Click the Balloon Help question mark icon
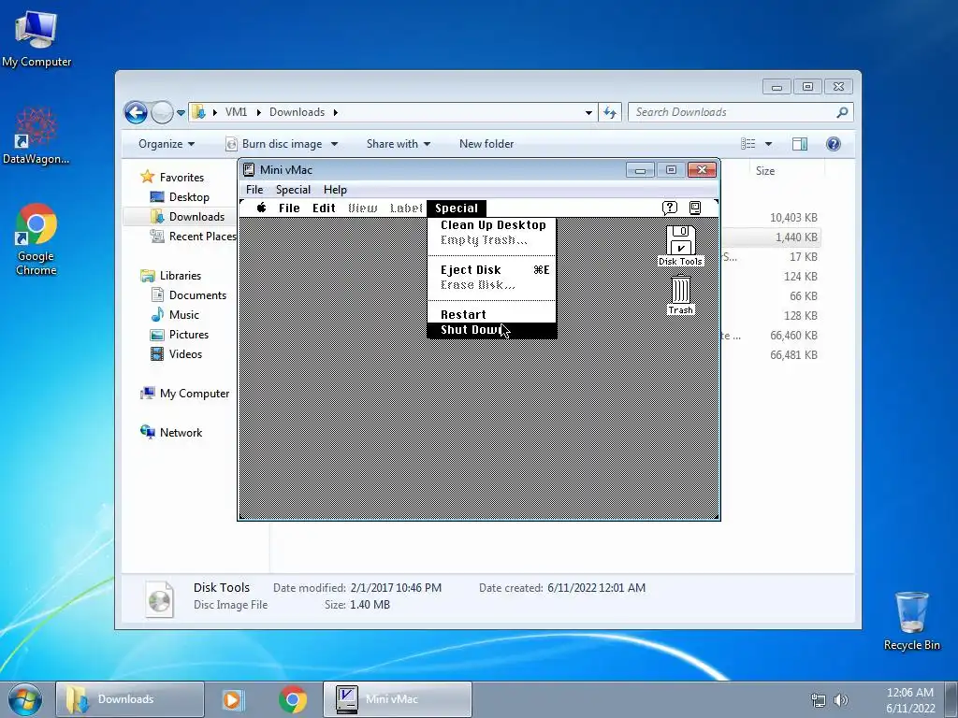Image resolution: width=958 pixels, height=718 pixels. tap(670, 208)
